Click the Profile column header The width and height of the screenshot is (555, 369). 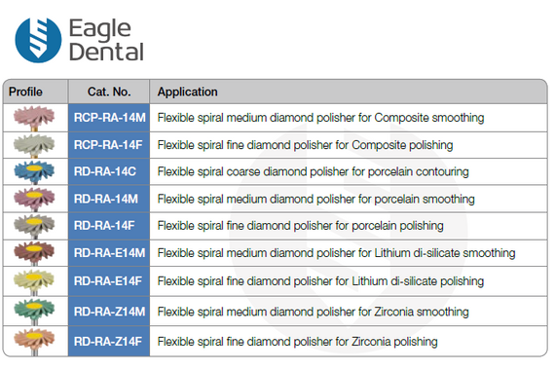pyautogui.click(x=25, y=92)
